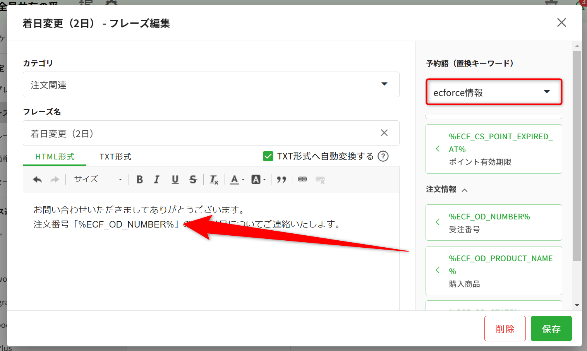Toggle bold formatting in the editor
This screenshot has height=351, width=587.
[140, 180]
